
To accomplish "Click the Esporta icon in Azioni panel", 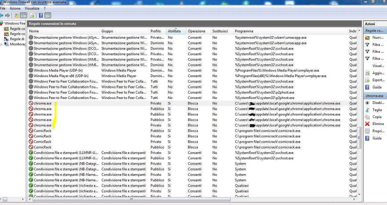I will (x=367, y=80).
